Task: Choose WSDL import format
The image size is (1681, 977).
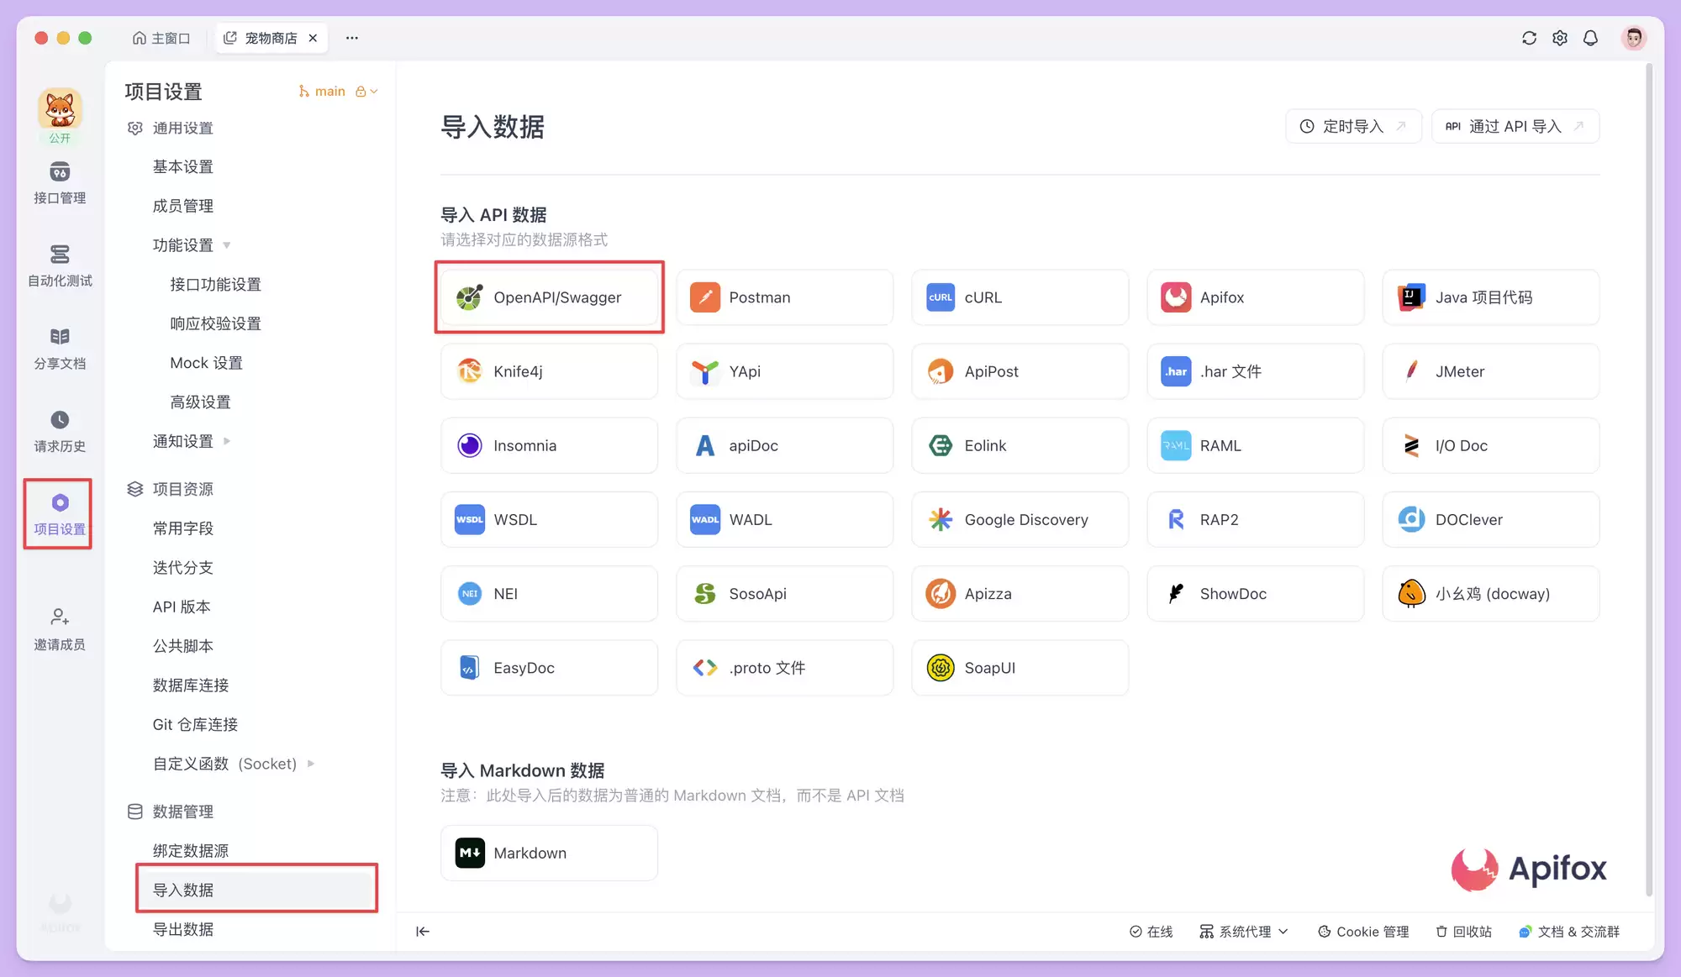Action: 549,519
